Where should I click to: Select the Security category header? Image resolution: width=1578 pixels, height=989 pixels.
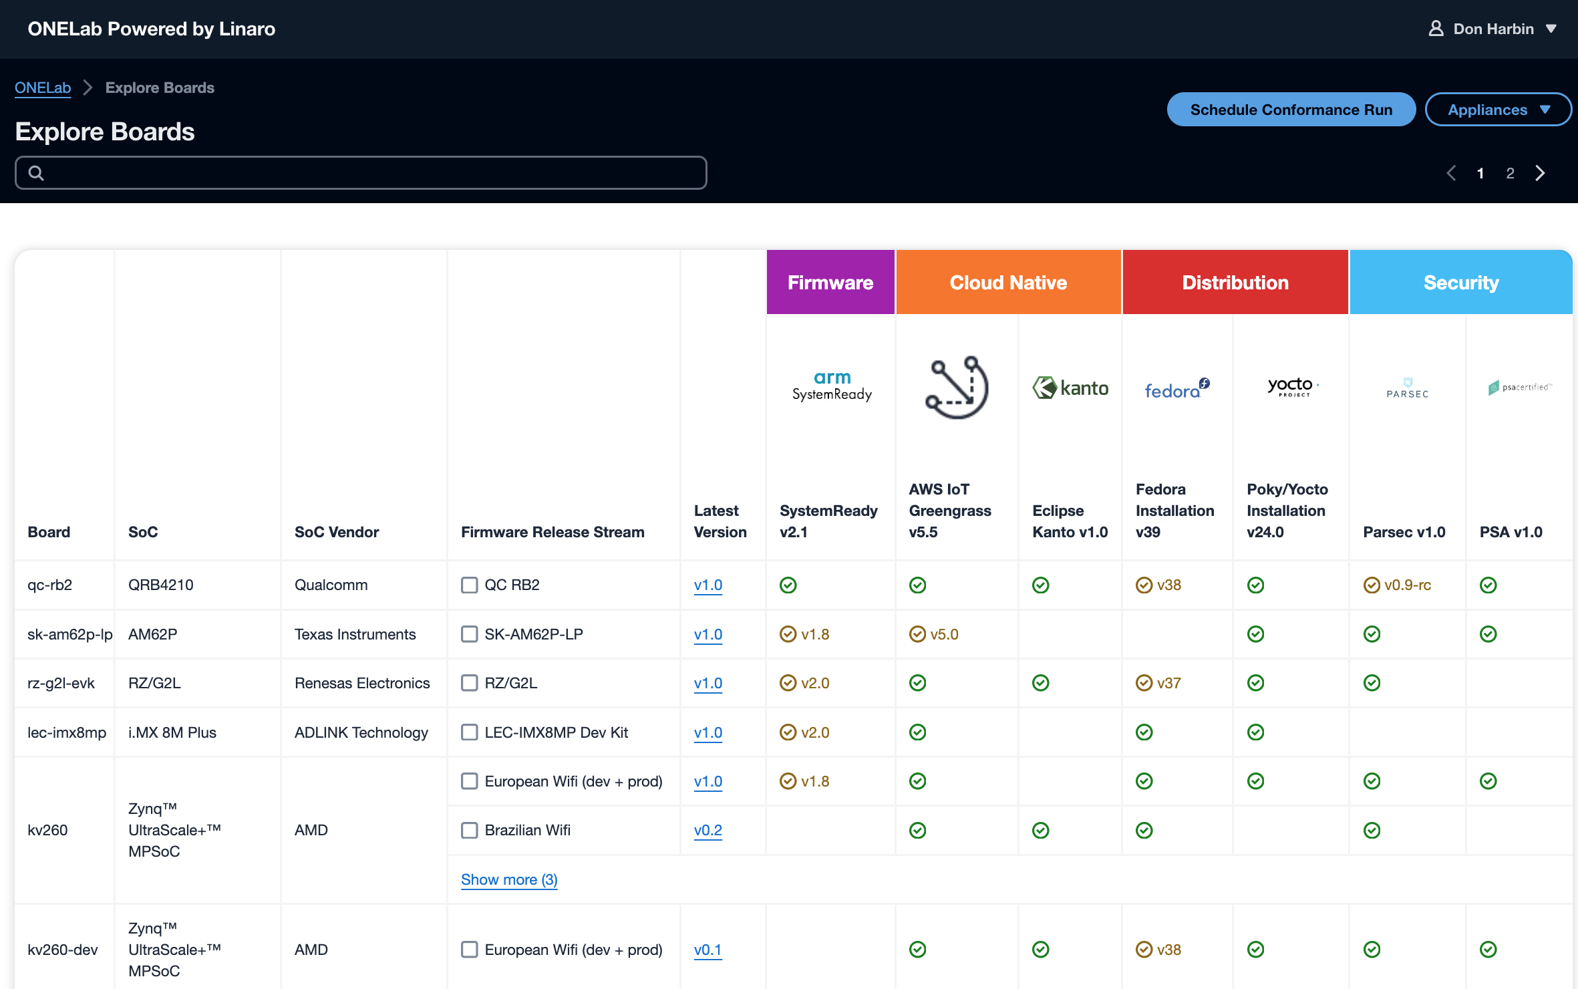click(1461, 283)
